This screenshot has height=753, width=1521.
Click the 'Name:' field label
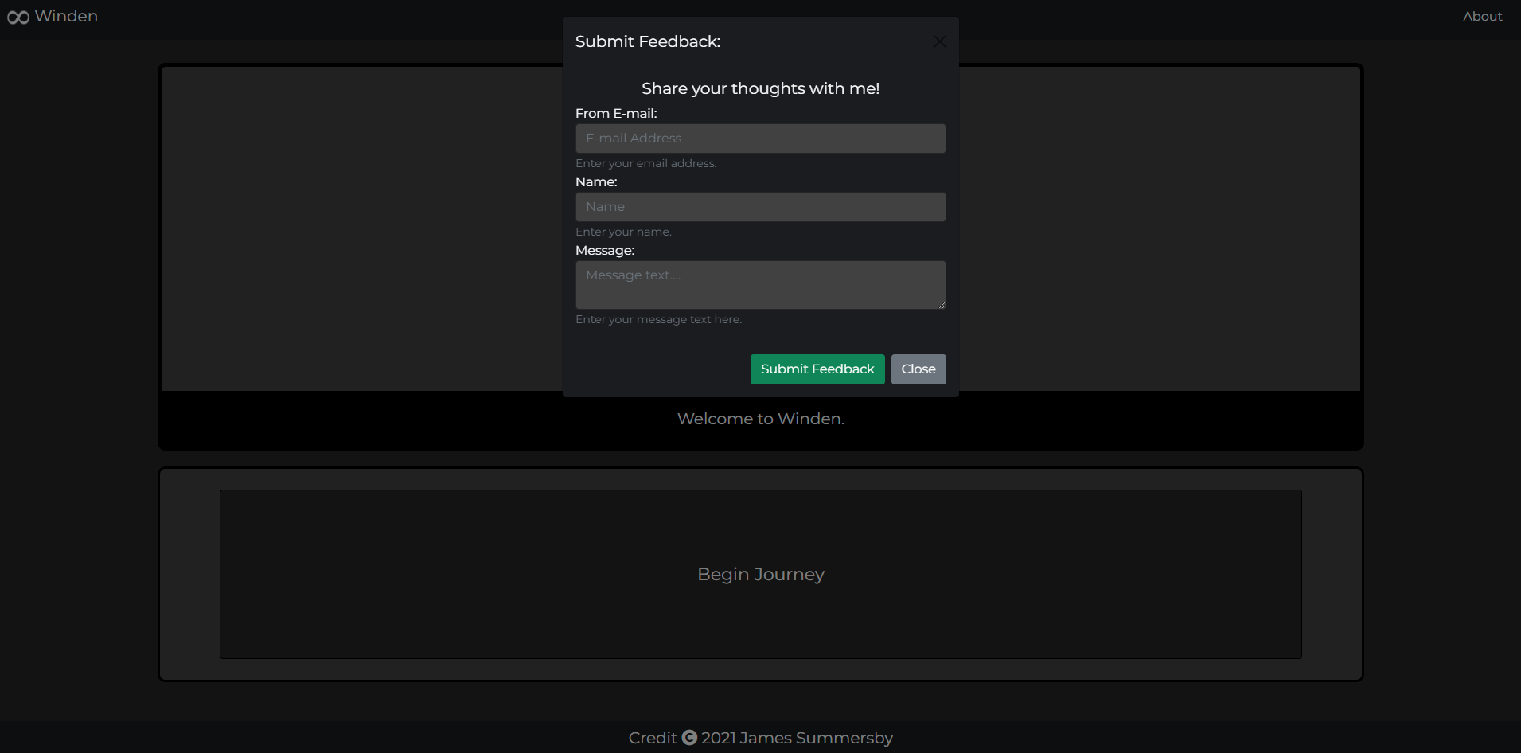tap(596, 182)
